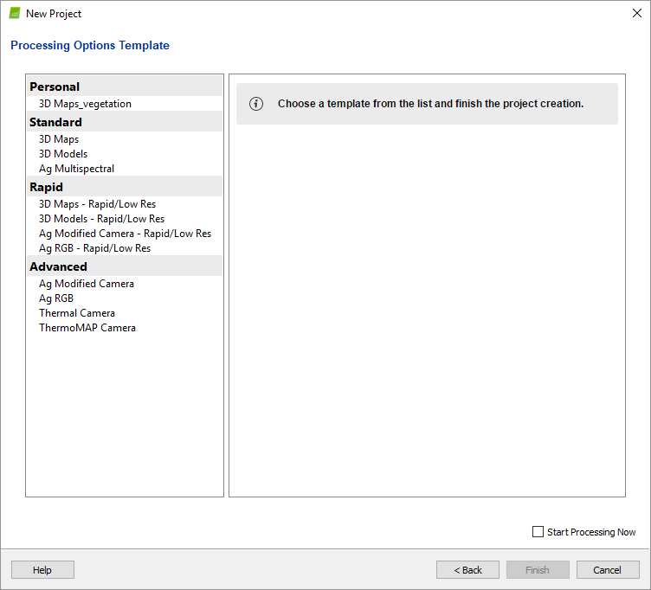The width and height of the screenshot is (651, 590).
Task: Select the 3D Maps_vegetation personal template
Action: [85, 104]
